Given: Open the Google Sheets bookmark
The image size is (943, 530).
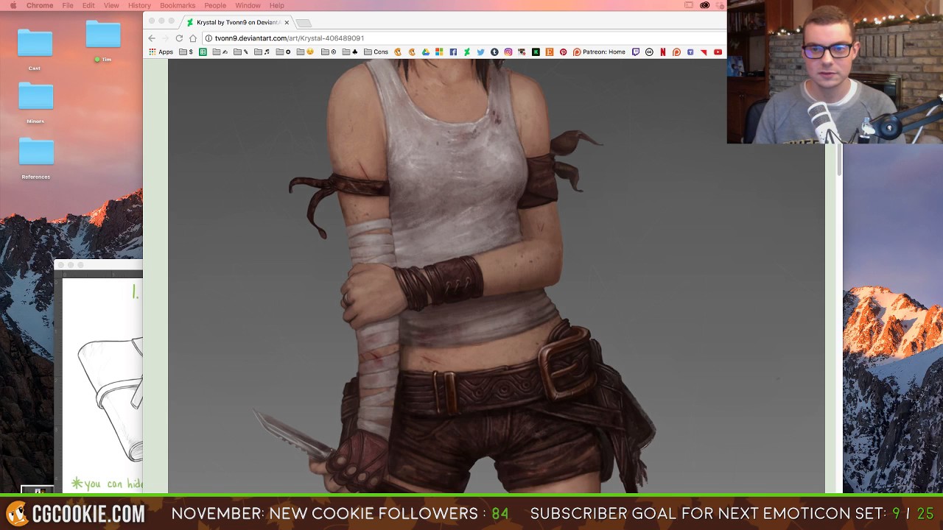Looking at the screenshot, I should 203,52.
